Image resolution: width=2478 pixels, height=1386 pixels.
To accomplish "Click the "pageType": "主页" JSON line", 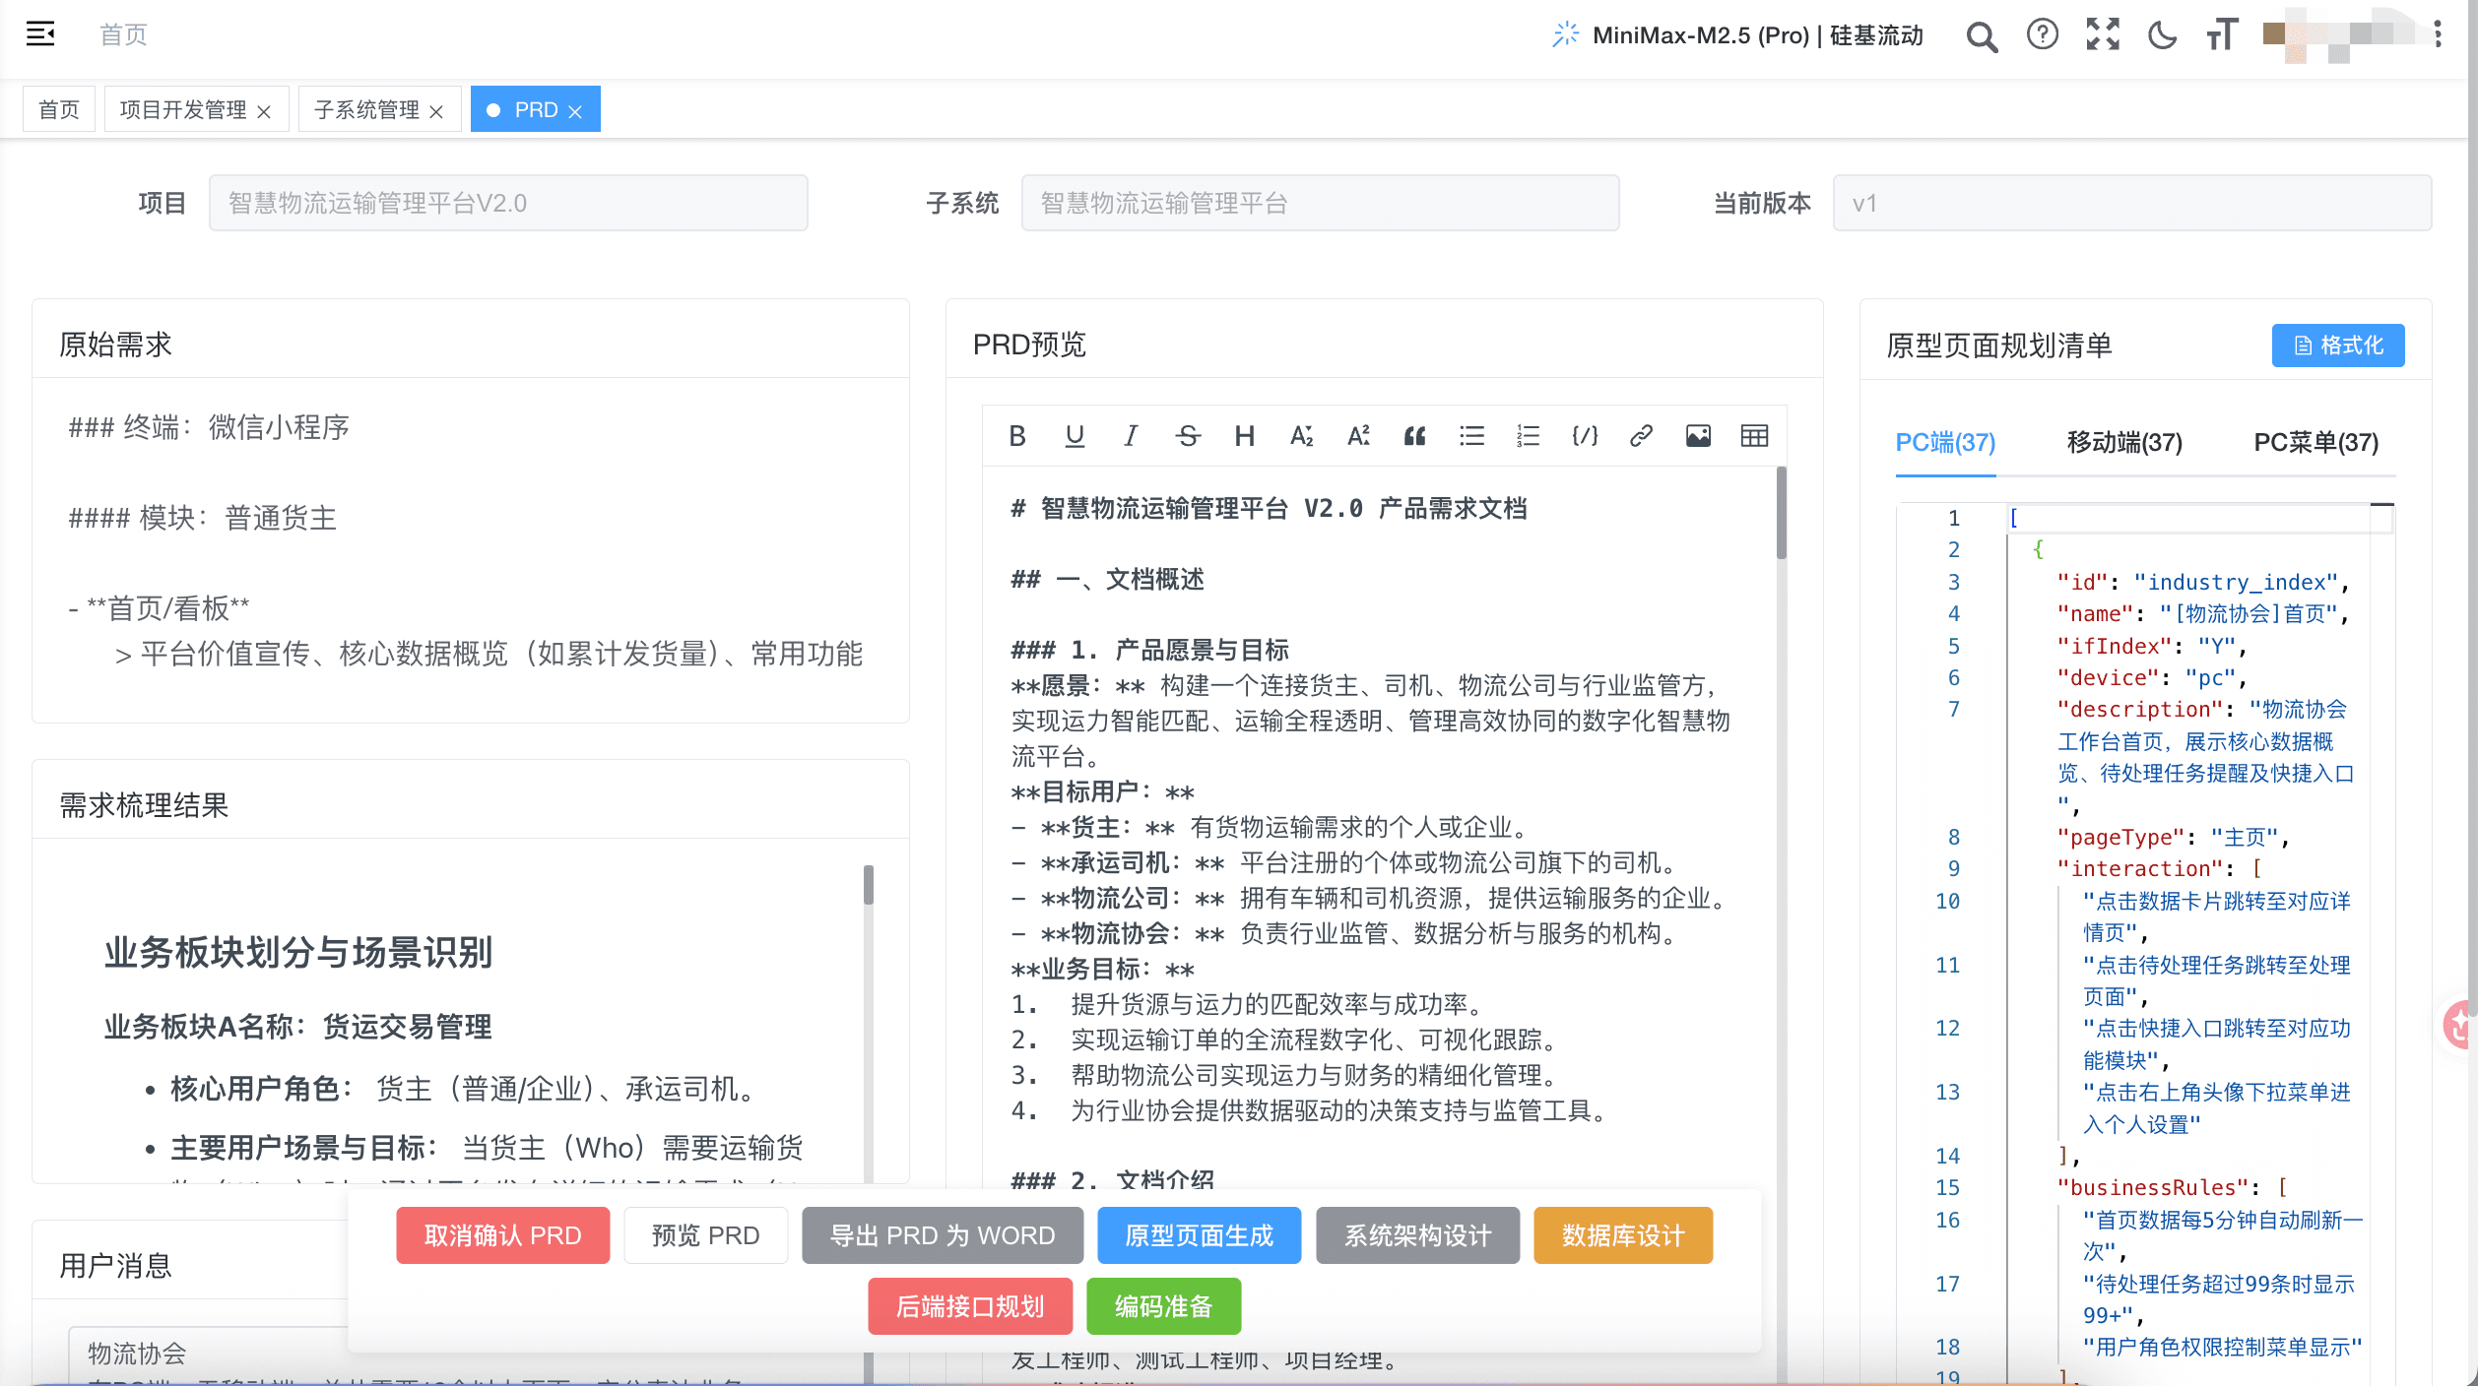I will coord(2173,837).
